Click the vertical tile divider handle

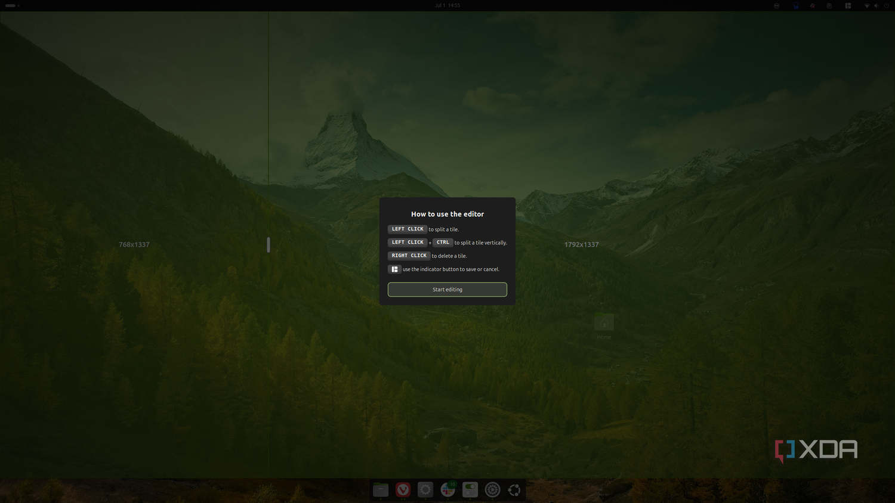(268, 244)
